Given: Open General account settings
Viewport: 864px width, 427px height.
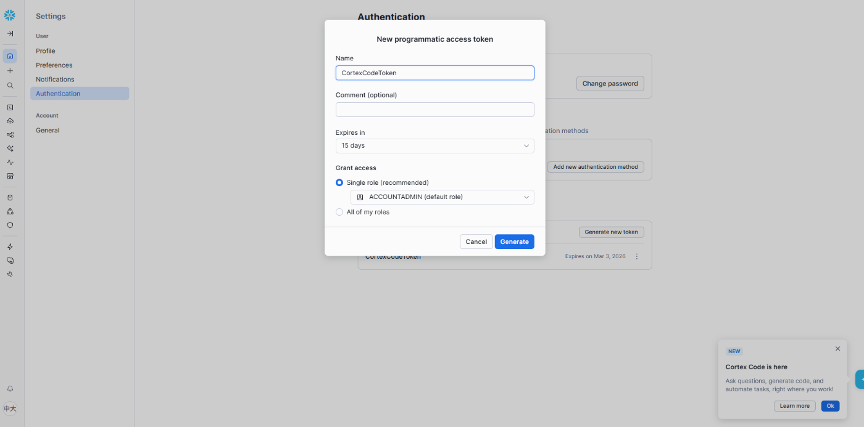Looking at the screenshot, I should [x=80, y=131].
